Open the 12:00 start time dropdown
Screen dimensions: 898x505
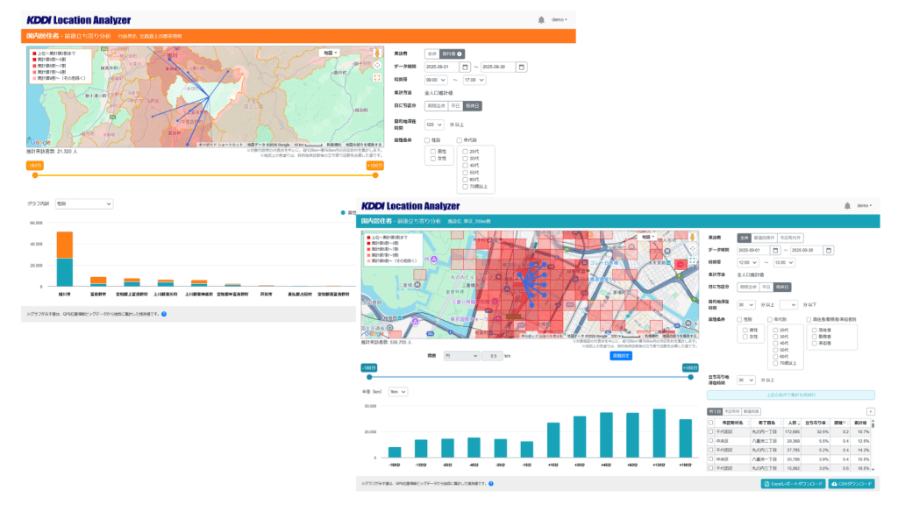tap(748, 262)
